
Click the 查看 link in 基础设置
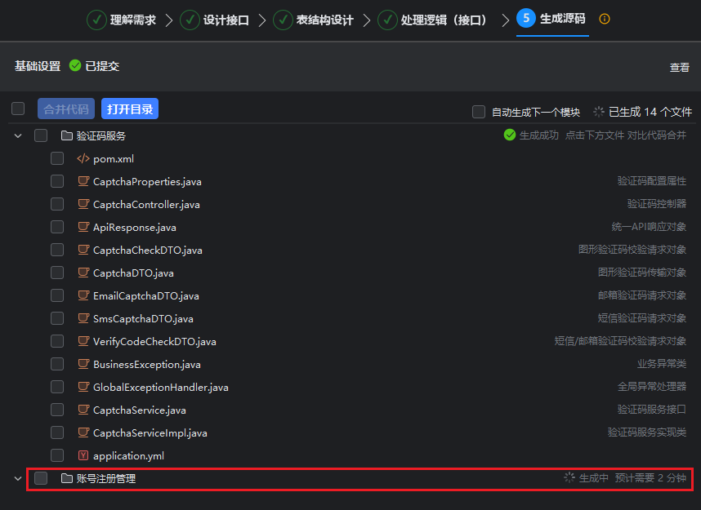click(679, 68)
